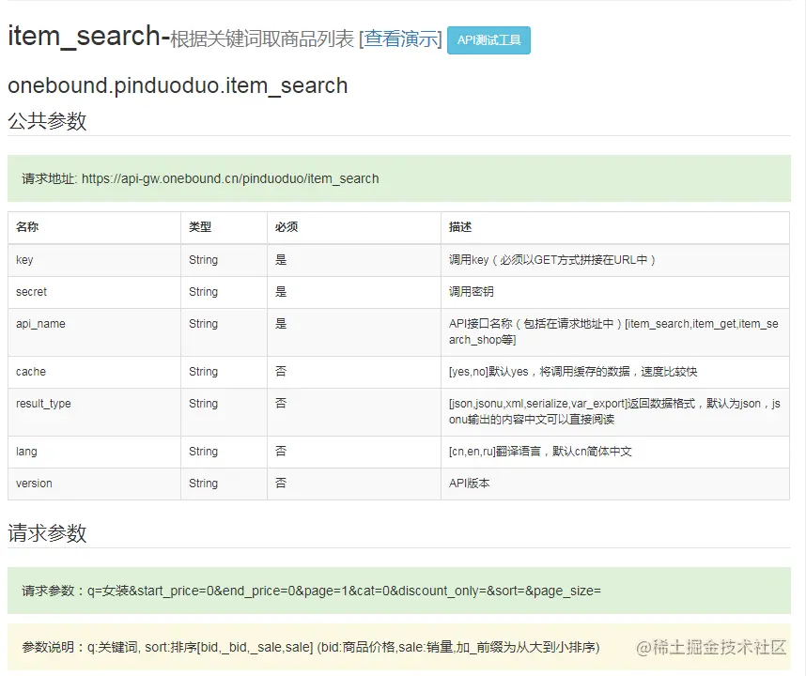The height and width of the screenshot is (676, 806).
Task: Click the 参数说明 sort explanation text
Action: pyautogui.click(x=311, y=647)
